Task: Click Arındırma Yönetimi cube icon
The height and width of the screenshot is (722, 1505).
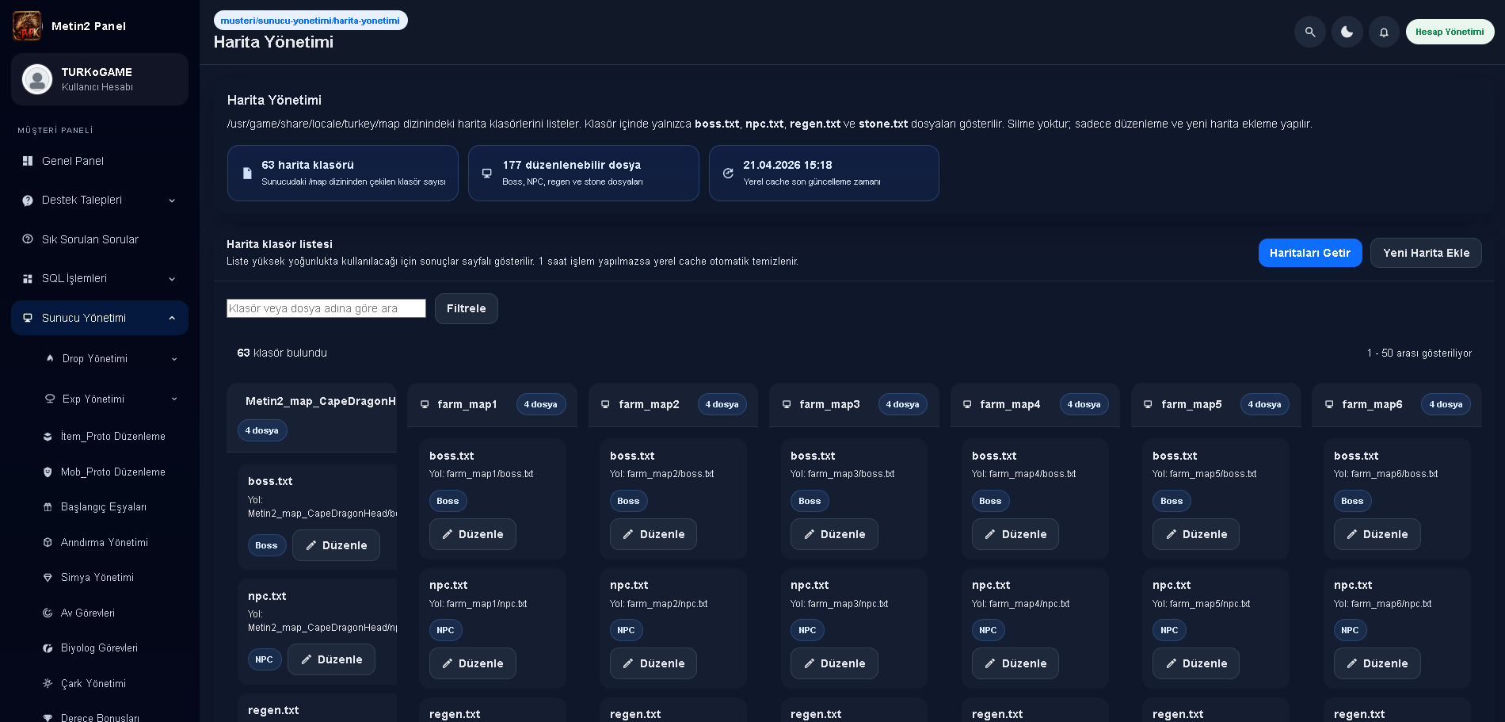Action: [48, 543]
